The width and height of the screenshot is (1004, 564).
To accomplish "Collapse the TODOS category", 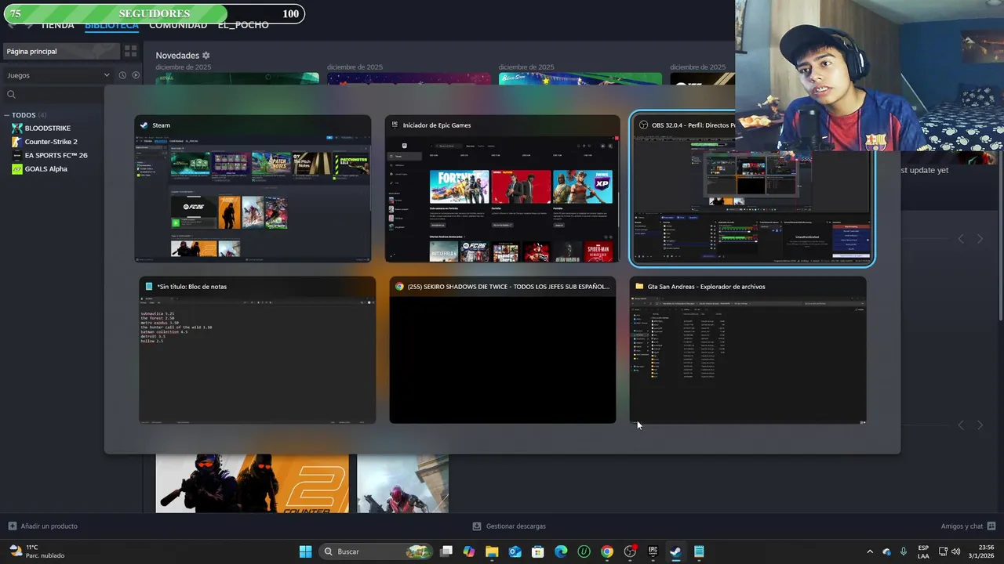I will click(x=8, y=115).
